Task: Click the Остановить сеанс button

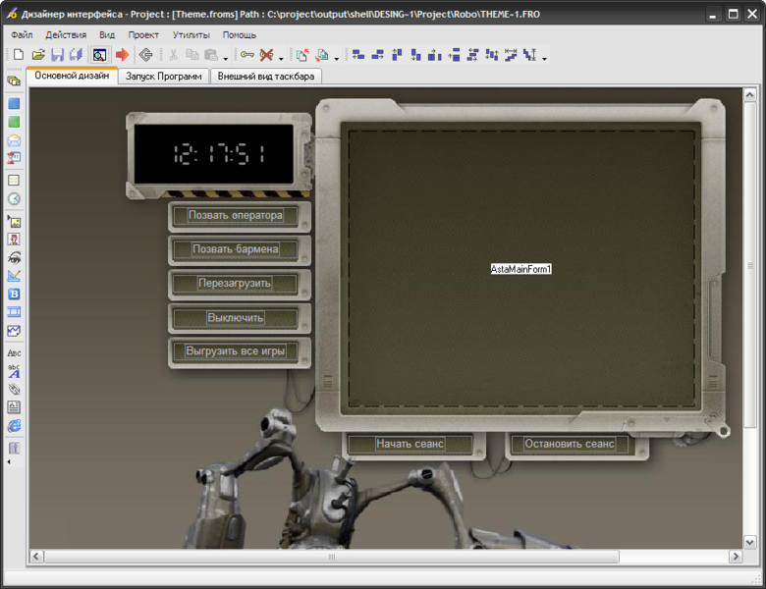Action: (x=570, y=444)
